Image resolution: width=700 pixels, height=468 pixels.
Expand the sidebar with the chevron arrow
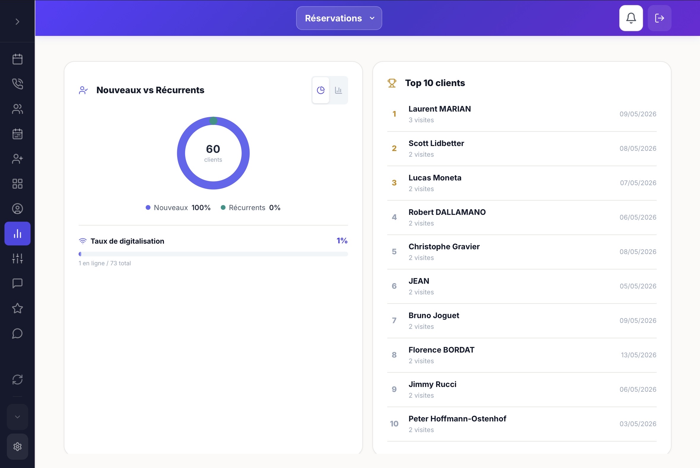[x=17, y=21]
